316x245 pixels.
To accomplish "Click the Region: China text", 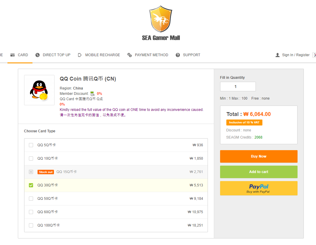I will tap(71, 88).
